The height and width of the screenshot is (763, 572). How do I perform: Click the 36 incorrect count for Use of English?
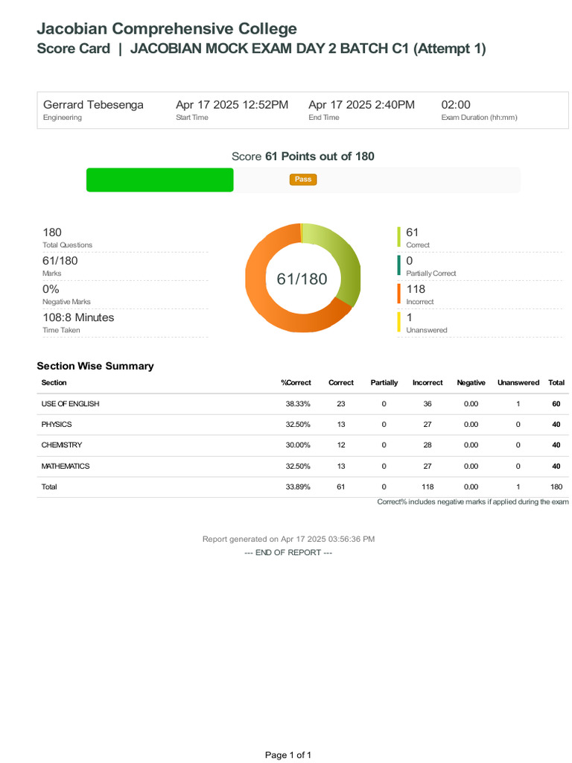point(428,404)
